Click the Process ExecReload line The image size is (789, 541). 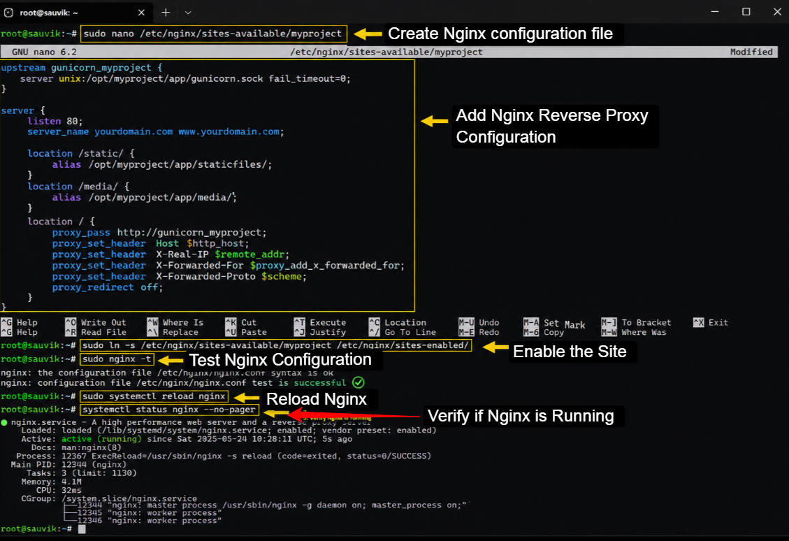tap(224, 456)
